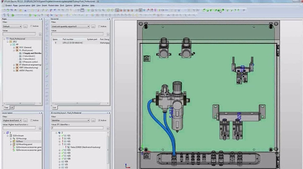Click the cube icon of layout space 1
This screenshot has width=303, height=169.
click(x=7, y=133)
